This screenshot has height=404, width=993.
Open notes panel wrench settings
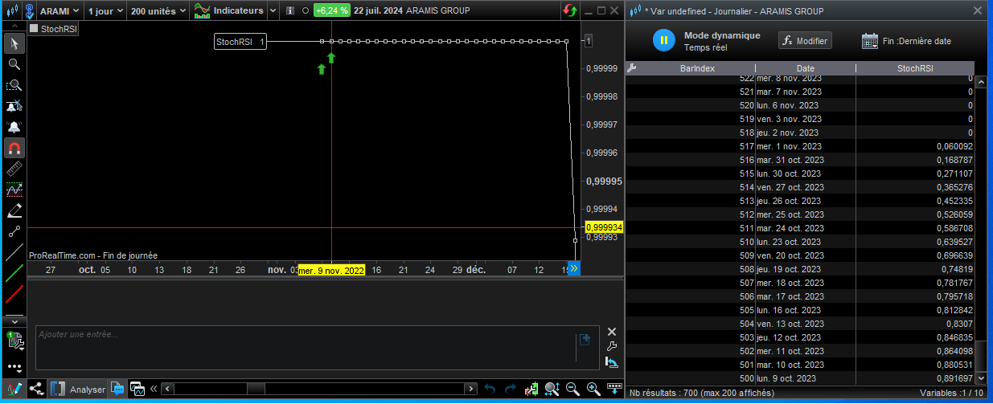(611, 347)
